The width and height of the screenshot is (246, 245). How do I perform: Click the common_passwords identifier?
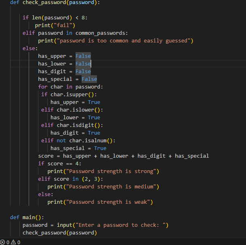point(100,33)
